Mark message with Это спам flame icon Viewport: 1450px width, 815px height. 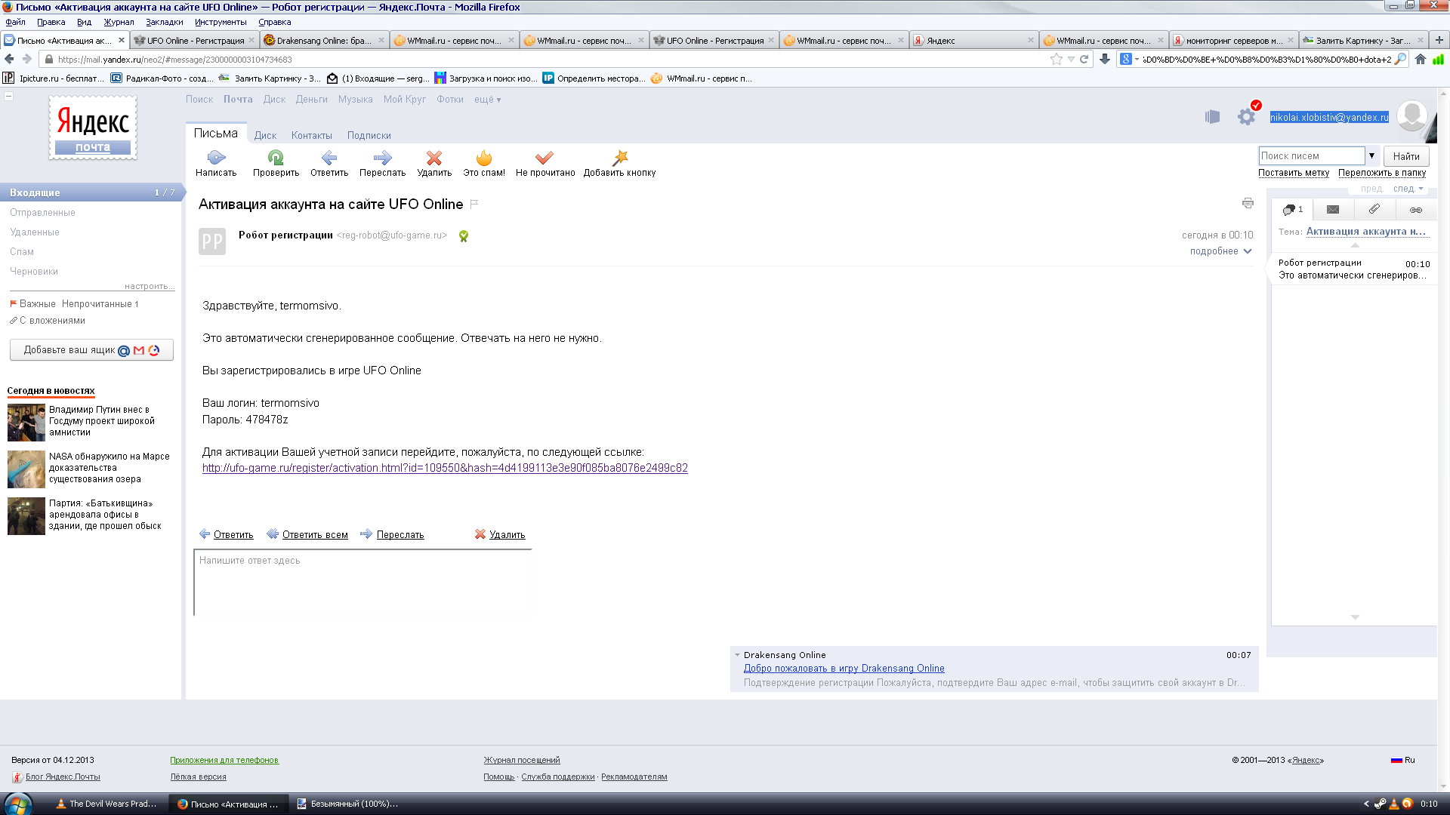coord(484,158)
